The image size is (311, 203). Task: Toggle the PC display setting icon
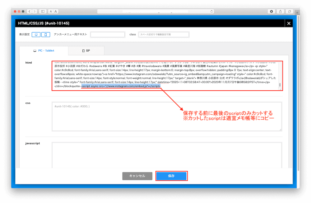click(x=36, y=35)
